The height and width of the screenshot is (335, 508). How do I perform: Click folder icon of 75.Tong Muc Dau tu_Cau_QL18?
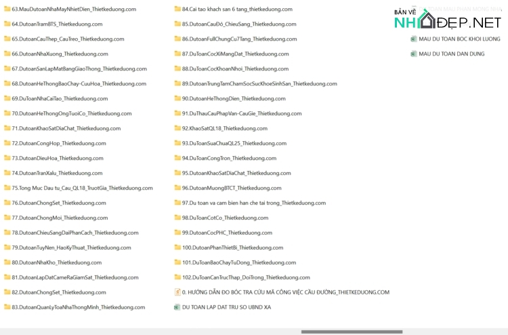click(7, 188)
